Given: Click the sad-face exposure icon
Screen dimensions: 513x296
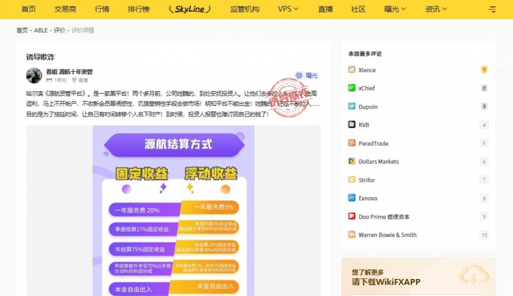Looking at the screenshot, I should [x=298, y=75].
